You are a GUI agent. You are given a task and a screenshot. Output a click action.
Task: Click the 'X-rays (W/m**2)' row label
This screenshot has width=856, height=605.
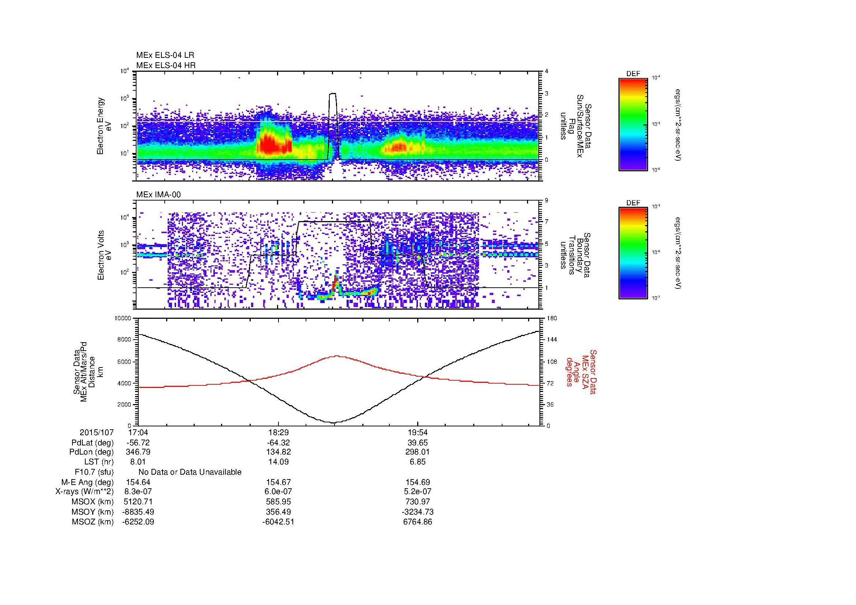[85, 492]
